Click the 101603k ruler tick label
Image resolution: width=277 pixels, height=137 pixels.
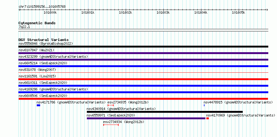pos(163,12)
